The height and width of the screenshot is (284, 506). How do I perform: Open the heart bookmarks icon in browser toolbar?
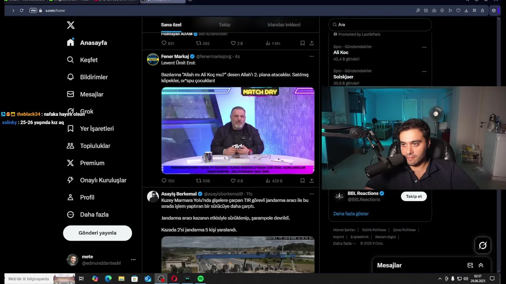[x=459, y=10]
